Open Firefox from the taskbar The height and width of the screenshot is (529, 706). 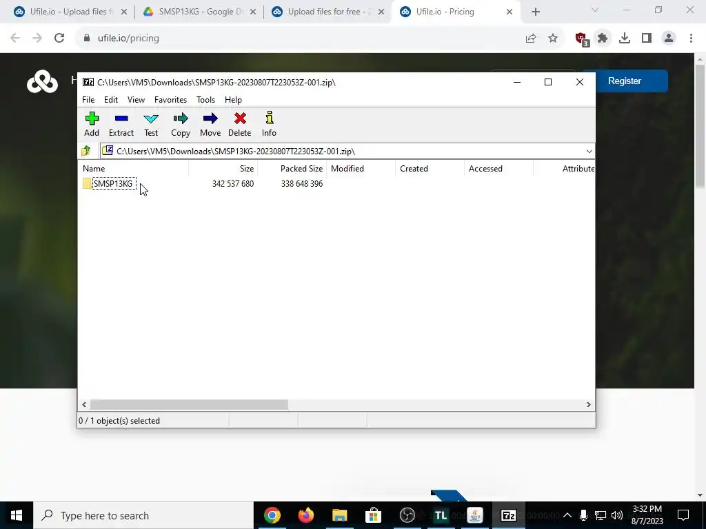[x=305, y=515]
